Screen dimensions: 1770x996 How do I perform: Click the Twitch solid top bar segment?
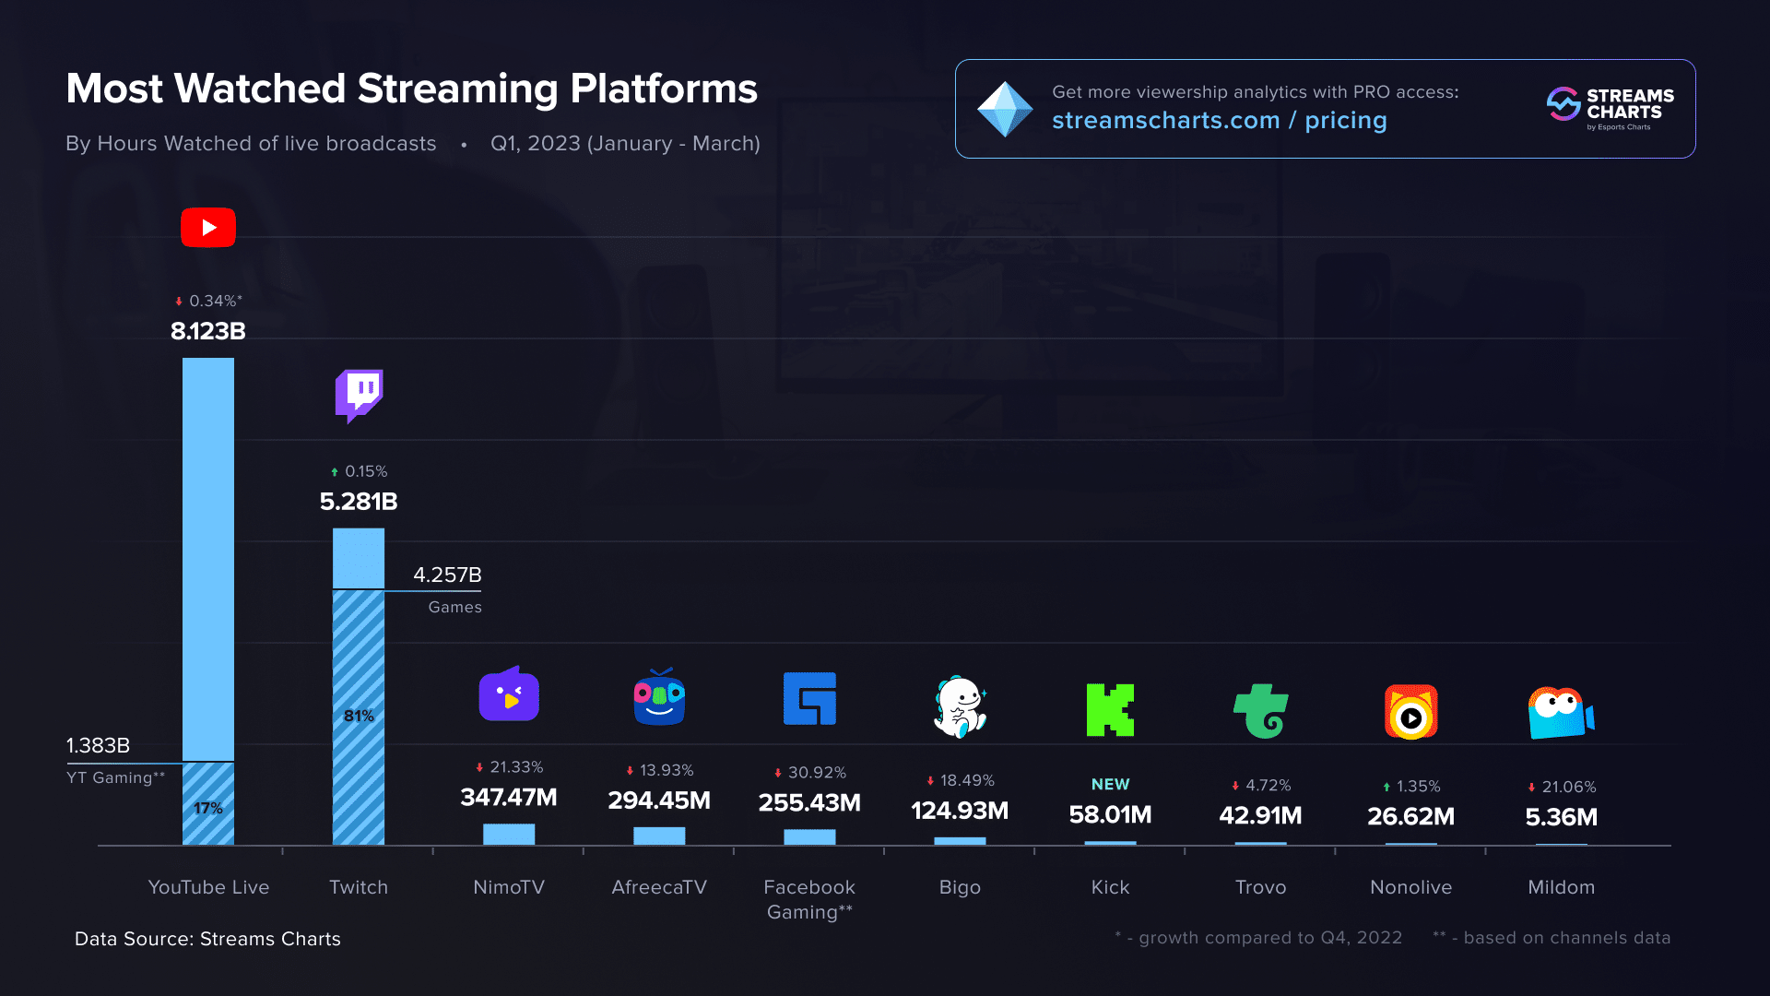pos(359,558)
